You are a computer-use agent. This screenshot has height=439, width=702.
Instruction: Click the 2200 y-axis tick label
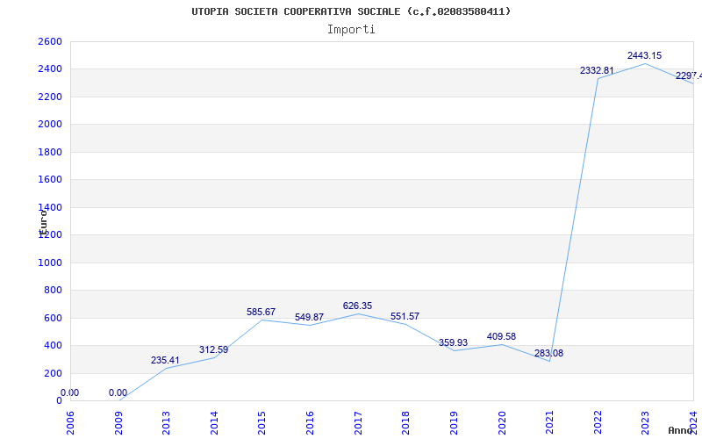pyautogui.click(x=50, y=97)
